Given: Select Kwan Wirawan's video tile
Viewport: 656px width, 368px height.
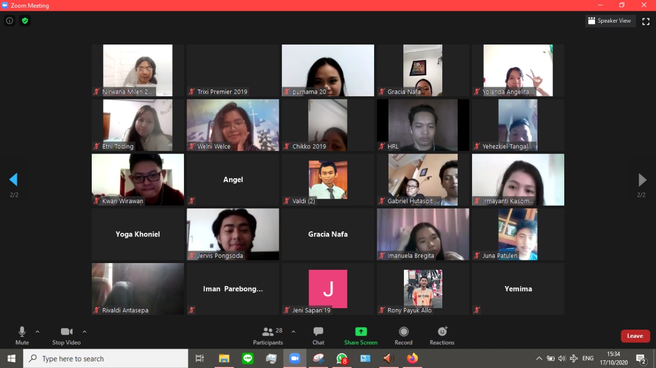Looking at the screenshot, I should point(138,180).
